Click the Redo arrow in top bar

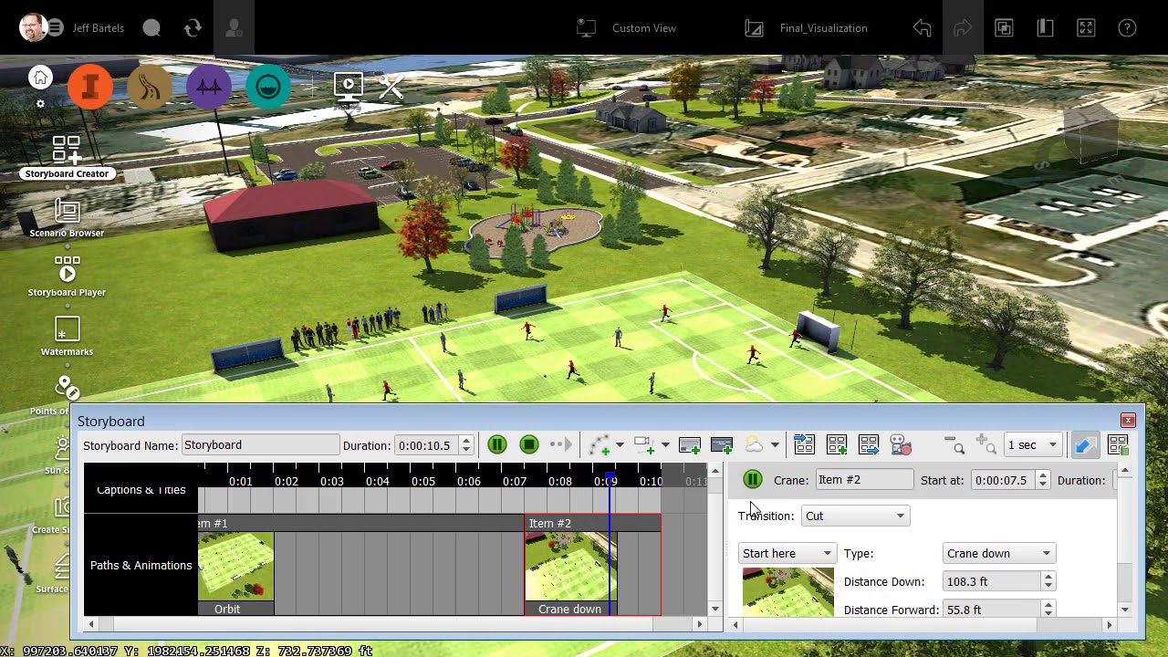point(963,28)
